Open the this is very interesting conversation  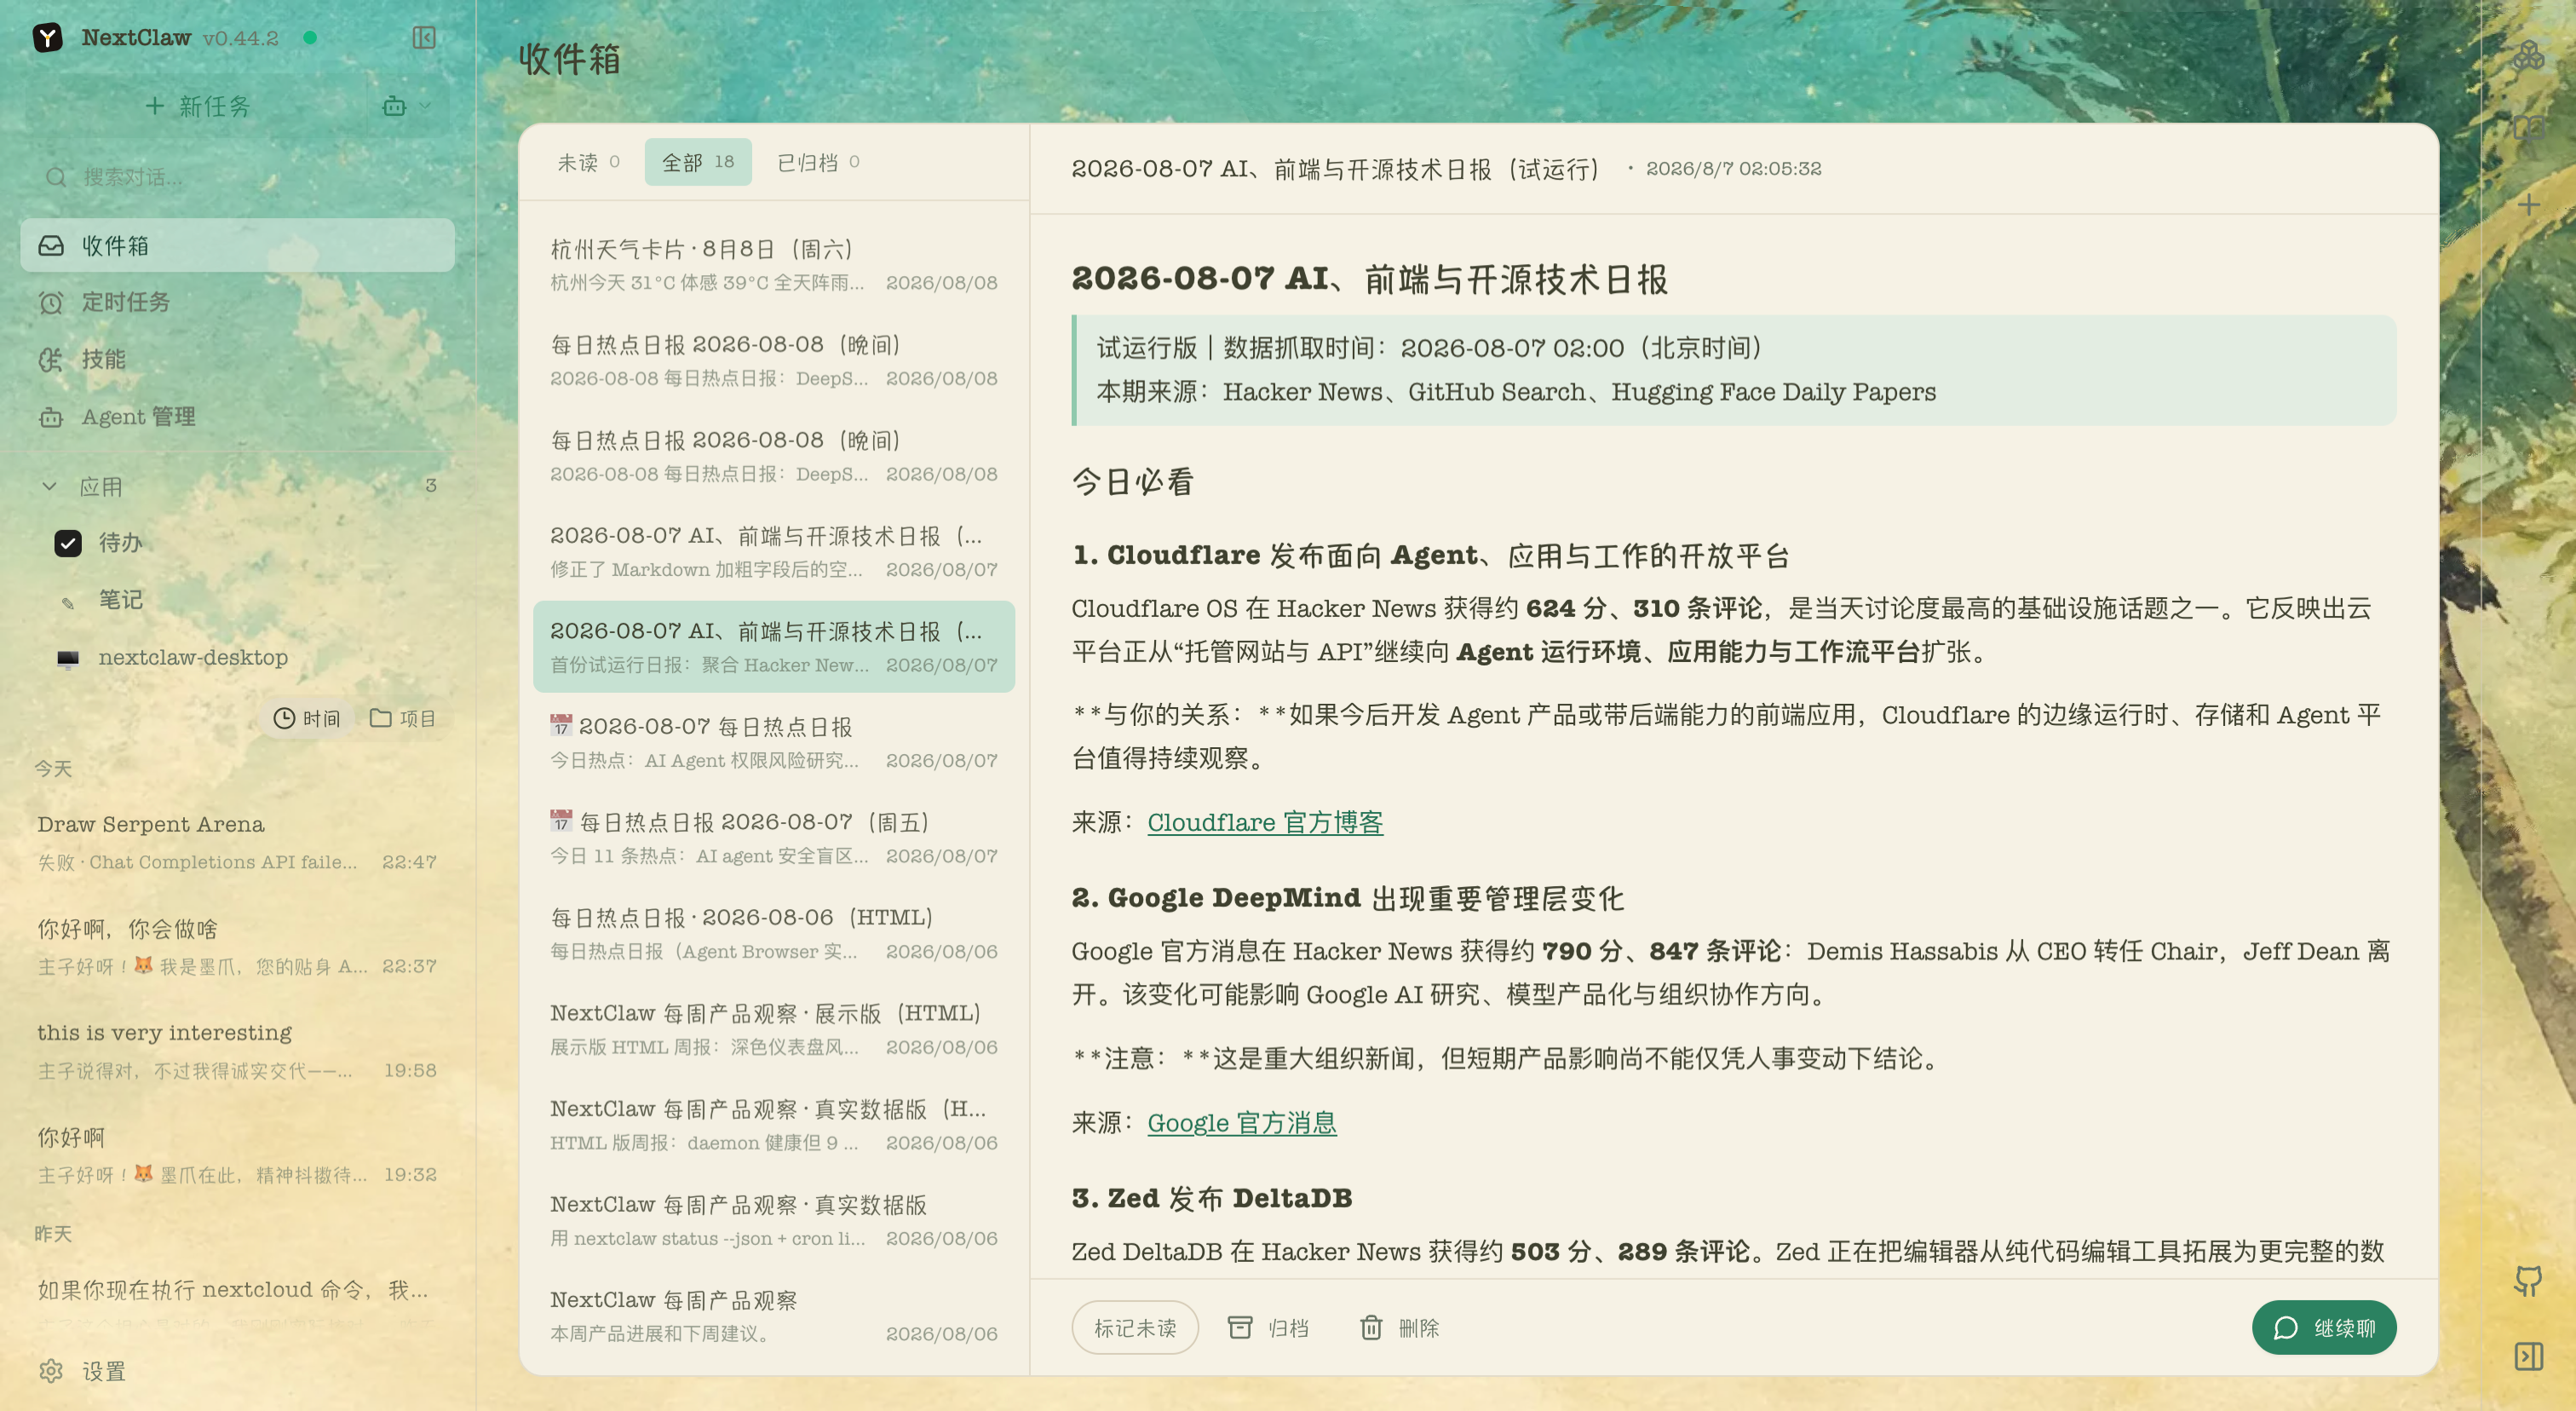(237, 1051)
